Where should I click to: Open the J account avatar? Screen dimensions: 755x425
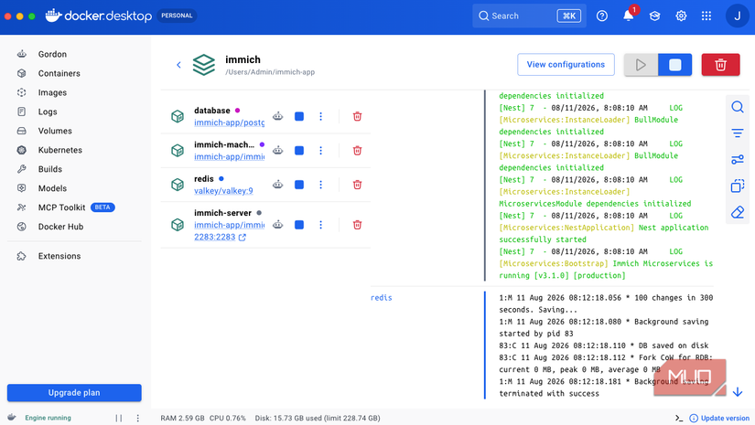[x=738, y=16]
